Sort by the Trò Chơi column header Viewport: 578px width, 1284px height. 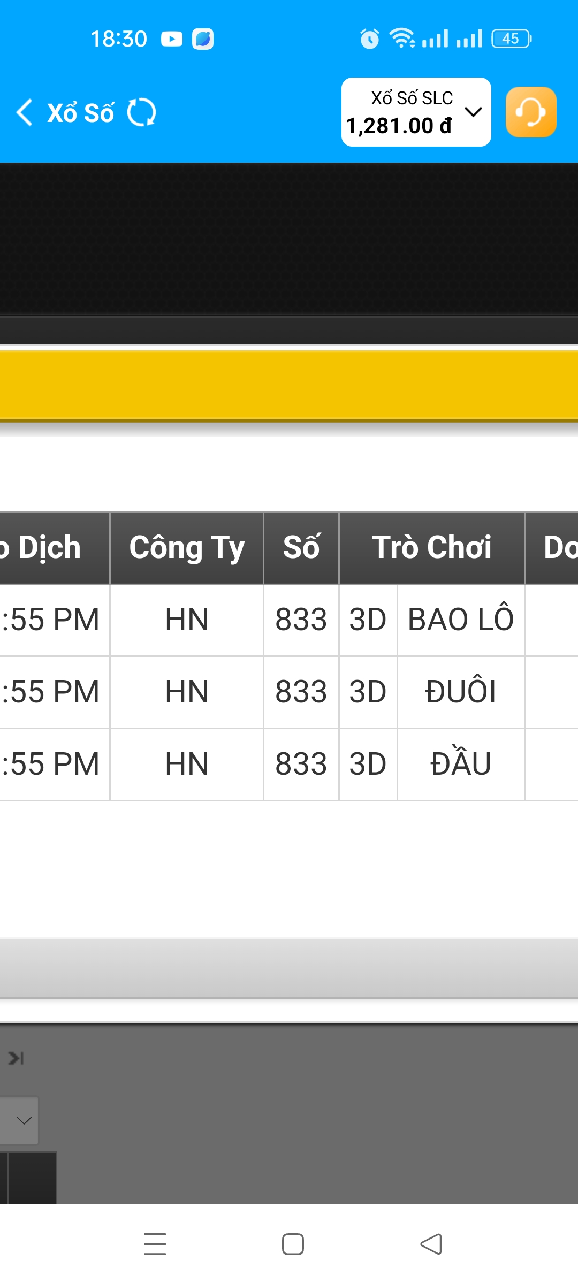(x=431, y=548)
